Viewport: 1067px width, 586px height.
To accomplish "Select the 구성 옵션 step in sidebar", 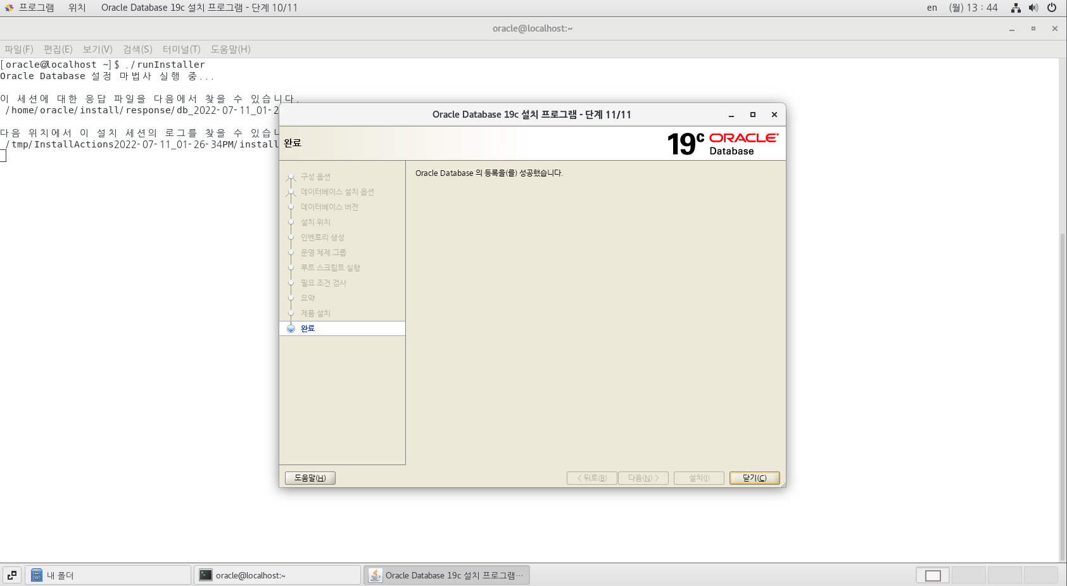I will point(315,177).
